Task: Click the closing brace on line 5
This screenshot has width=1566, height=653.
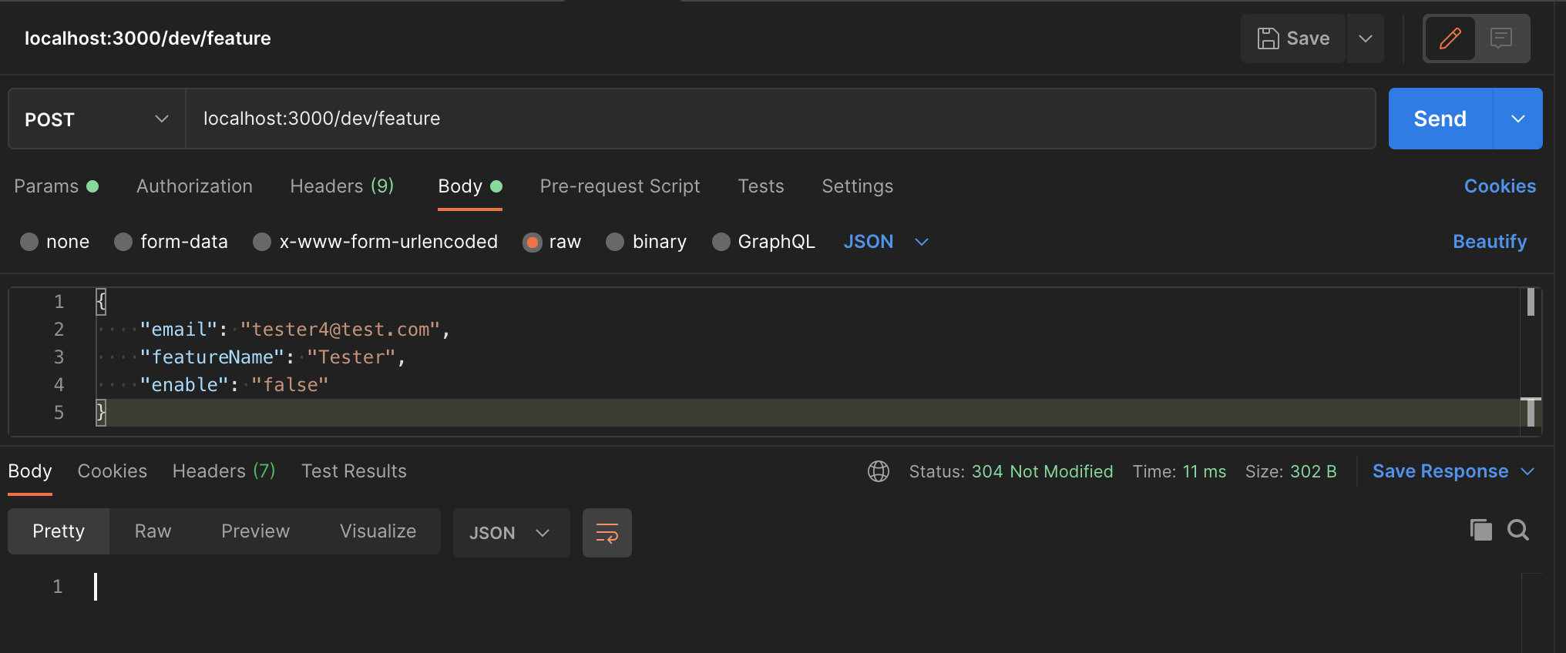Action: tap(101, 413)
